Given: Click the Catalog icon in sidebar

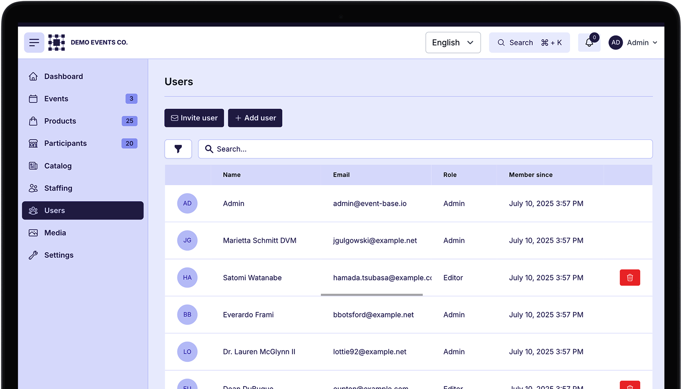Looking at the screenshot, I should (33, 166).
